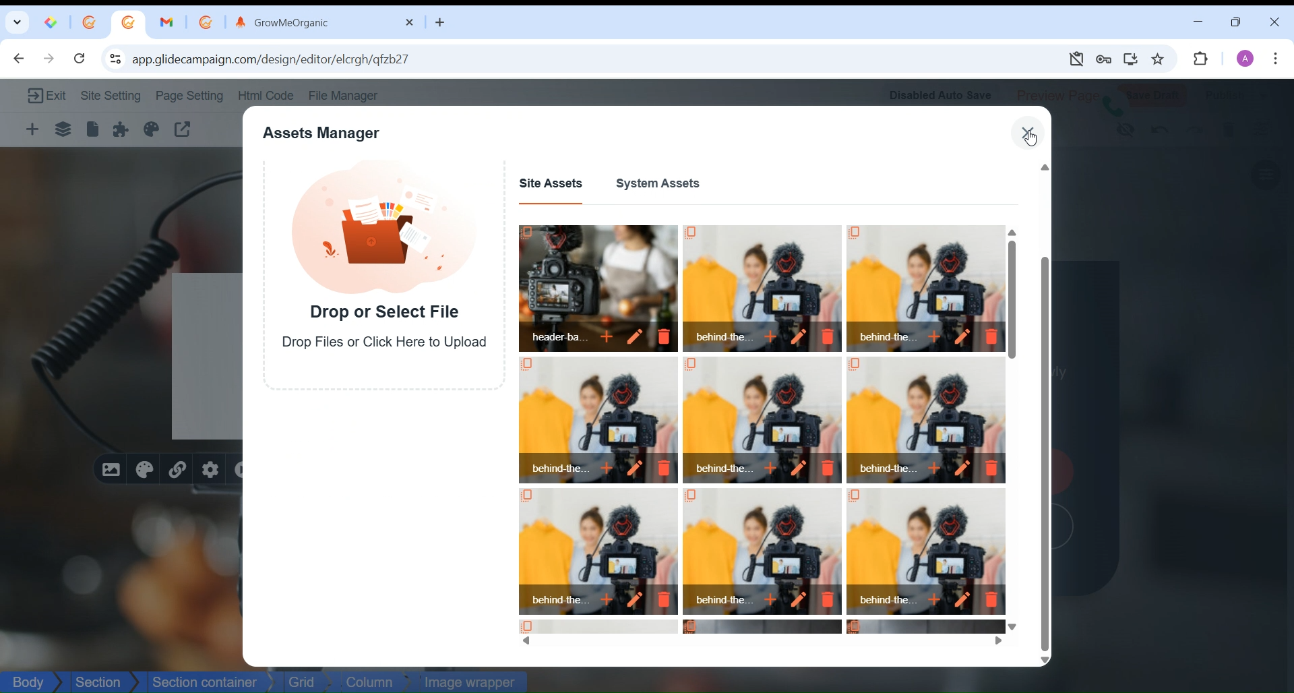Open the File Manager menu

(343, 96)
